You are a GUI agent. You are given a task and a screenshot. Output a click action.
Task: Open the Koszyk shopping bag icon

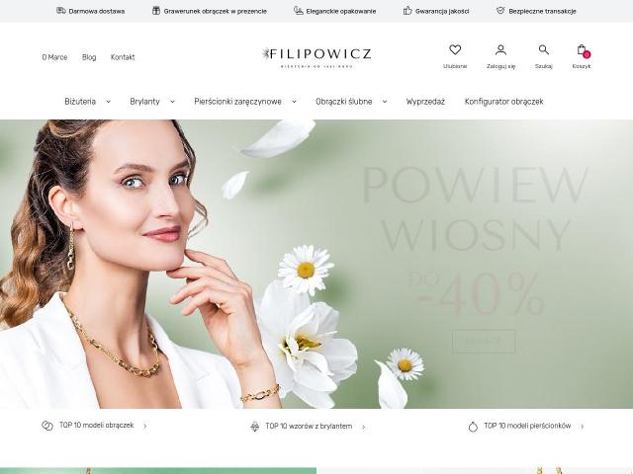click(582, 50)
